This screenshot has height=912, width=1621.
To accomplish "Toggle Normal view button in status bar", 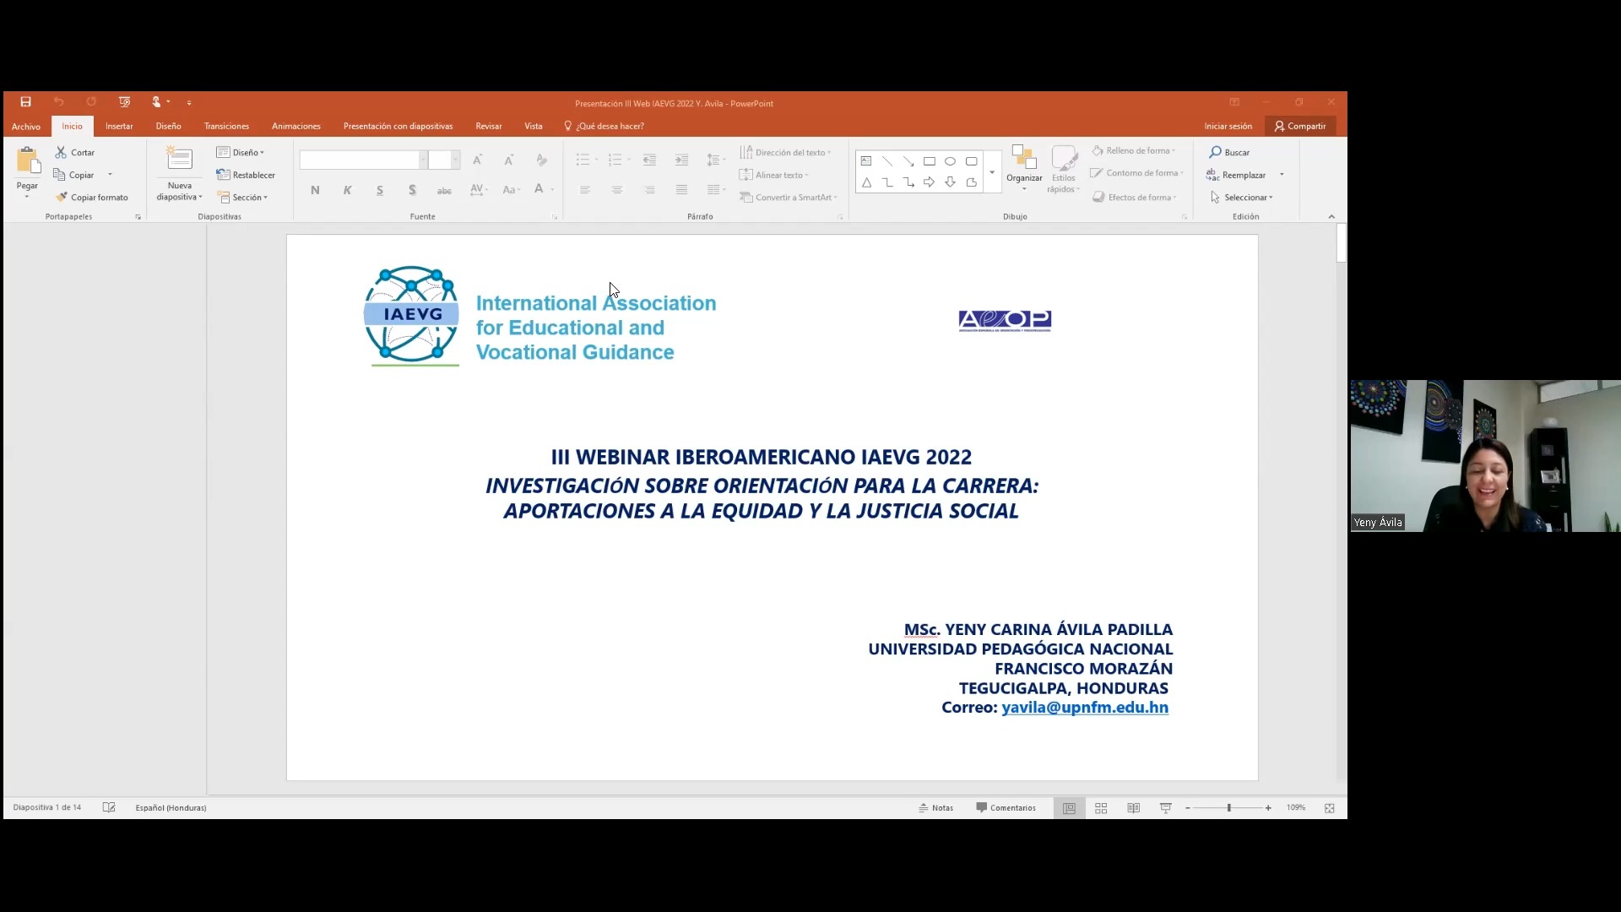I will tap(1069, 808).
